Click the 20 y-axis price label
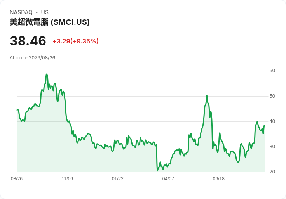 point(272,172)
